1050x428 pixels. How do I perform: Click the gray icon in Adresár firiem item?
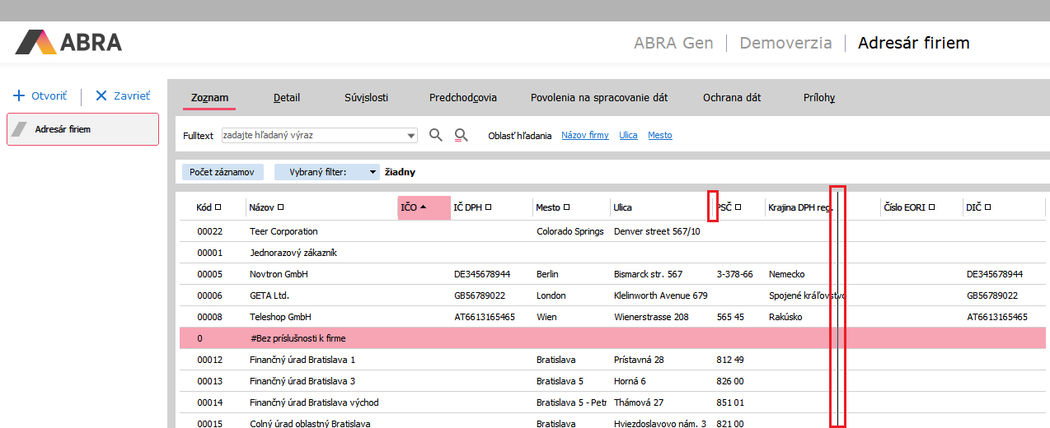[21, 129]
